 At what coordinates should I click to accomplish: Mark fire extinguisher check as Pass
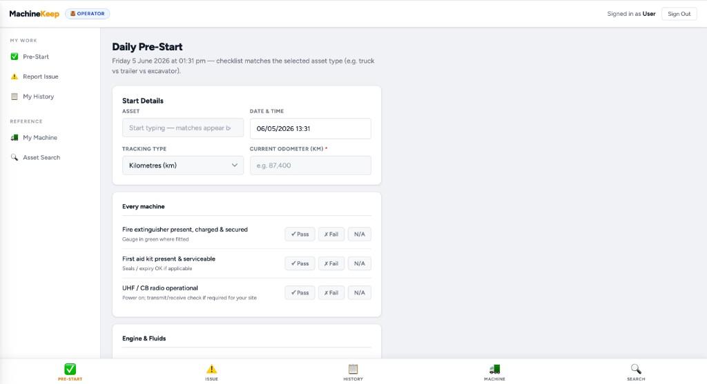click(x=300, y=234)
